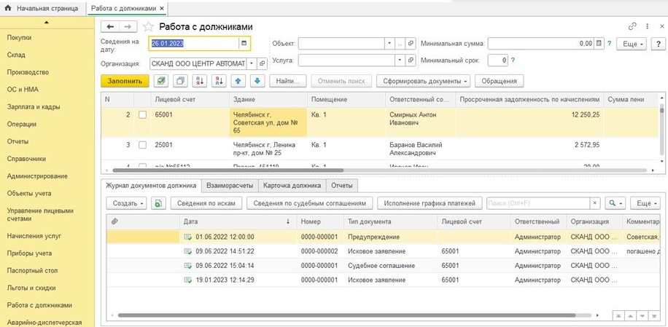Click question mark next to Минимальный срок
Screen dimensions: 668x327
(513, 60)
